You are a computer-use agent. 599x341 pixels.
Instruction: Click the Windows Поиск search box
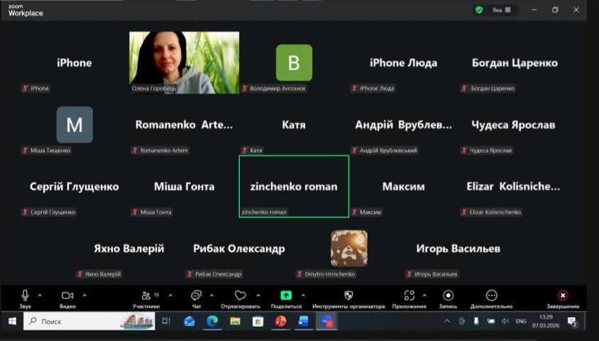(78, 322)
